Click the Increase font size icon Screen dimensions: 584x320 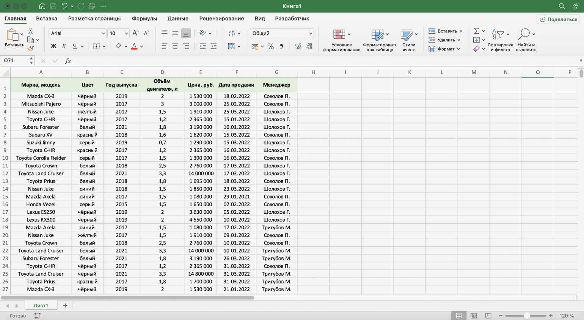[x=135, y=33]
